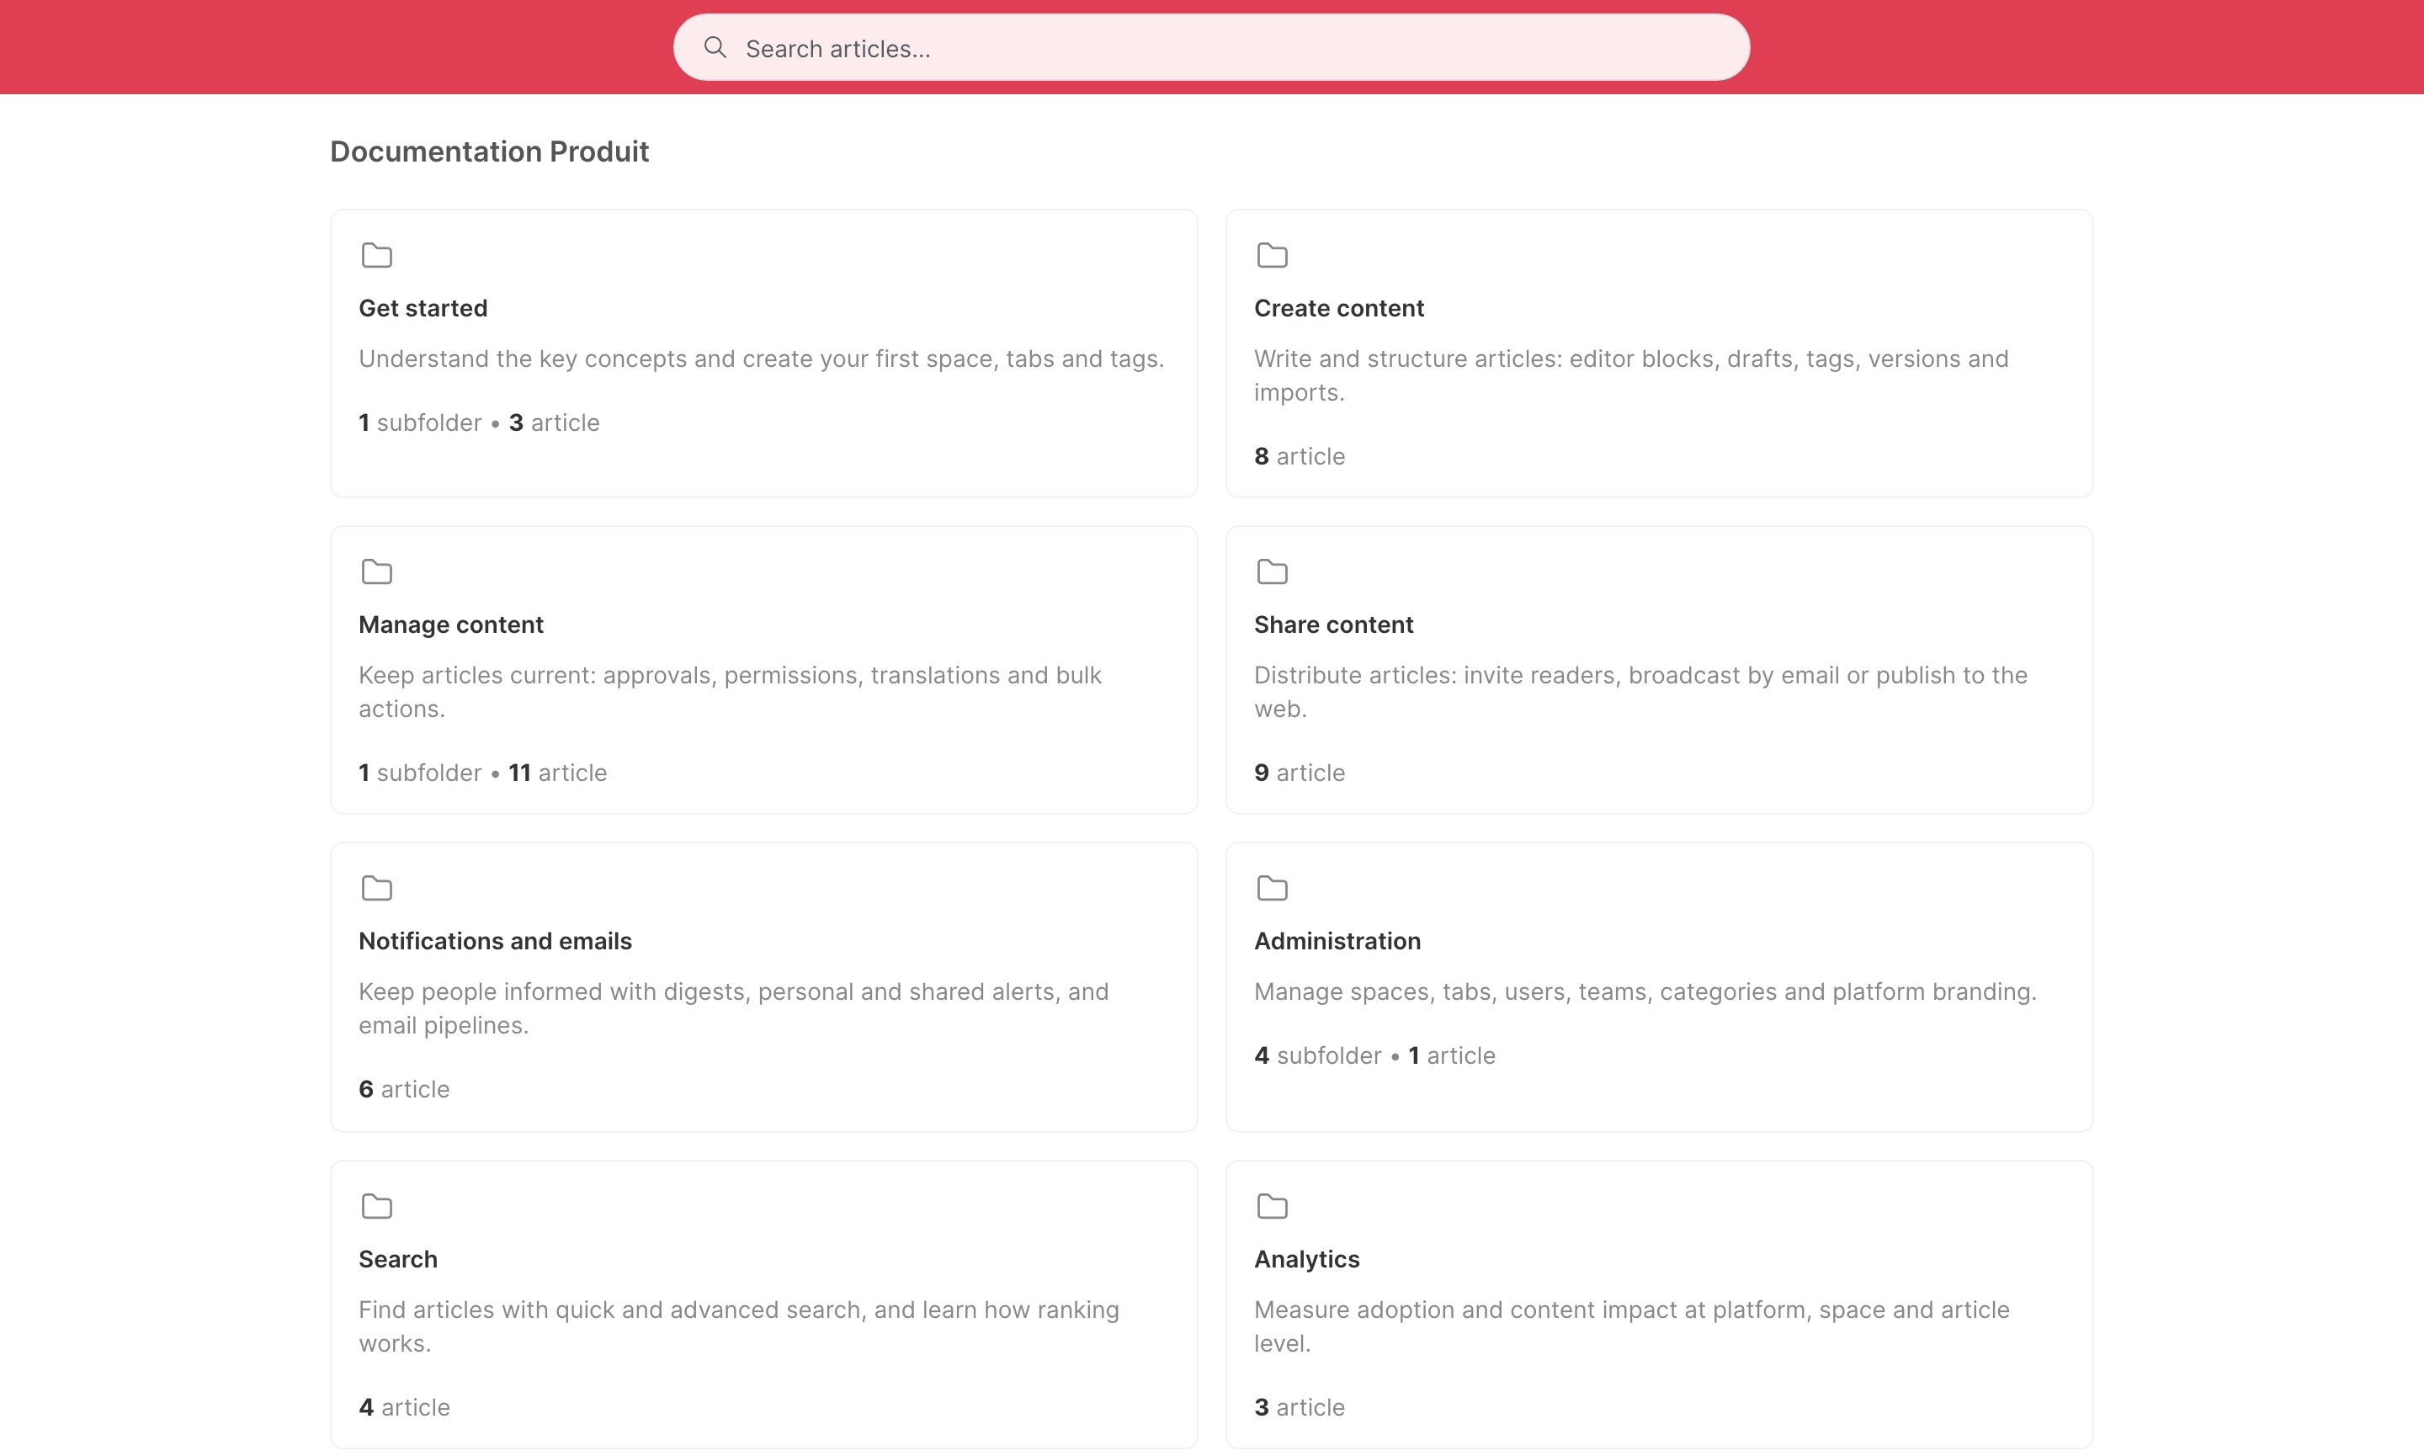Click the Documentation Produit heading
This screenshot has width=2424, height=1456.
point(490,151)
